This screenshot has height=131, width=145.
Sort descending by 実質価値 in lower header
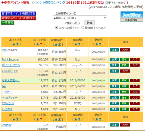60,119
